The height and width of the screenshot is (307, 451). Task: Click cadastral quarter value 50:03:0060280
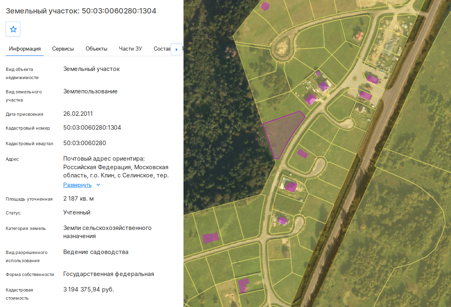pos(84,143)
